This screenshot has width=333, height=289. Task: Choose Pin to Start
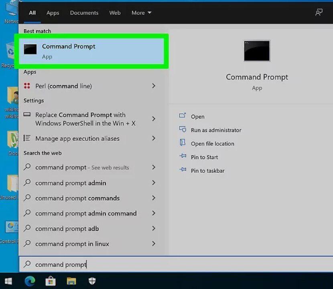point(204,157)
